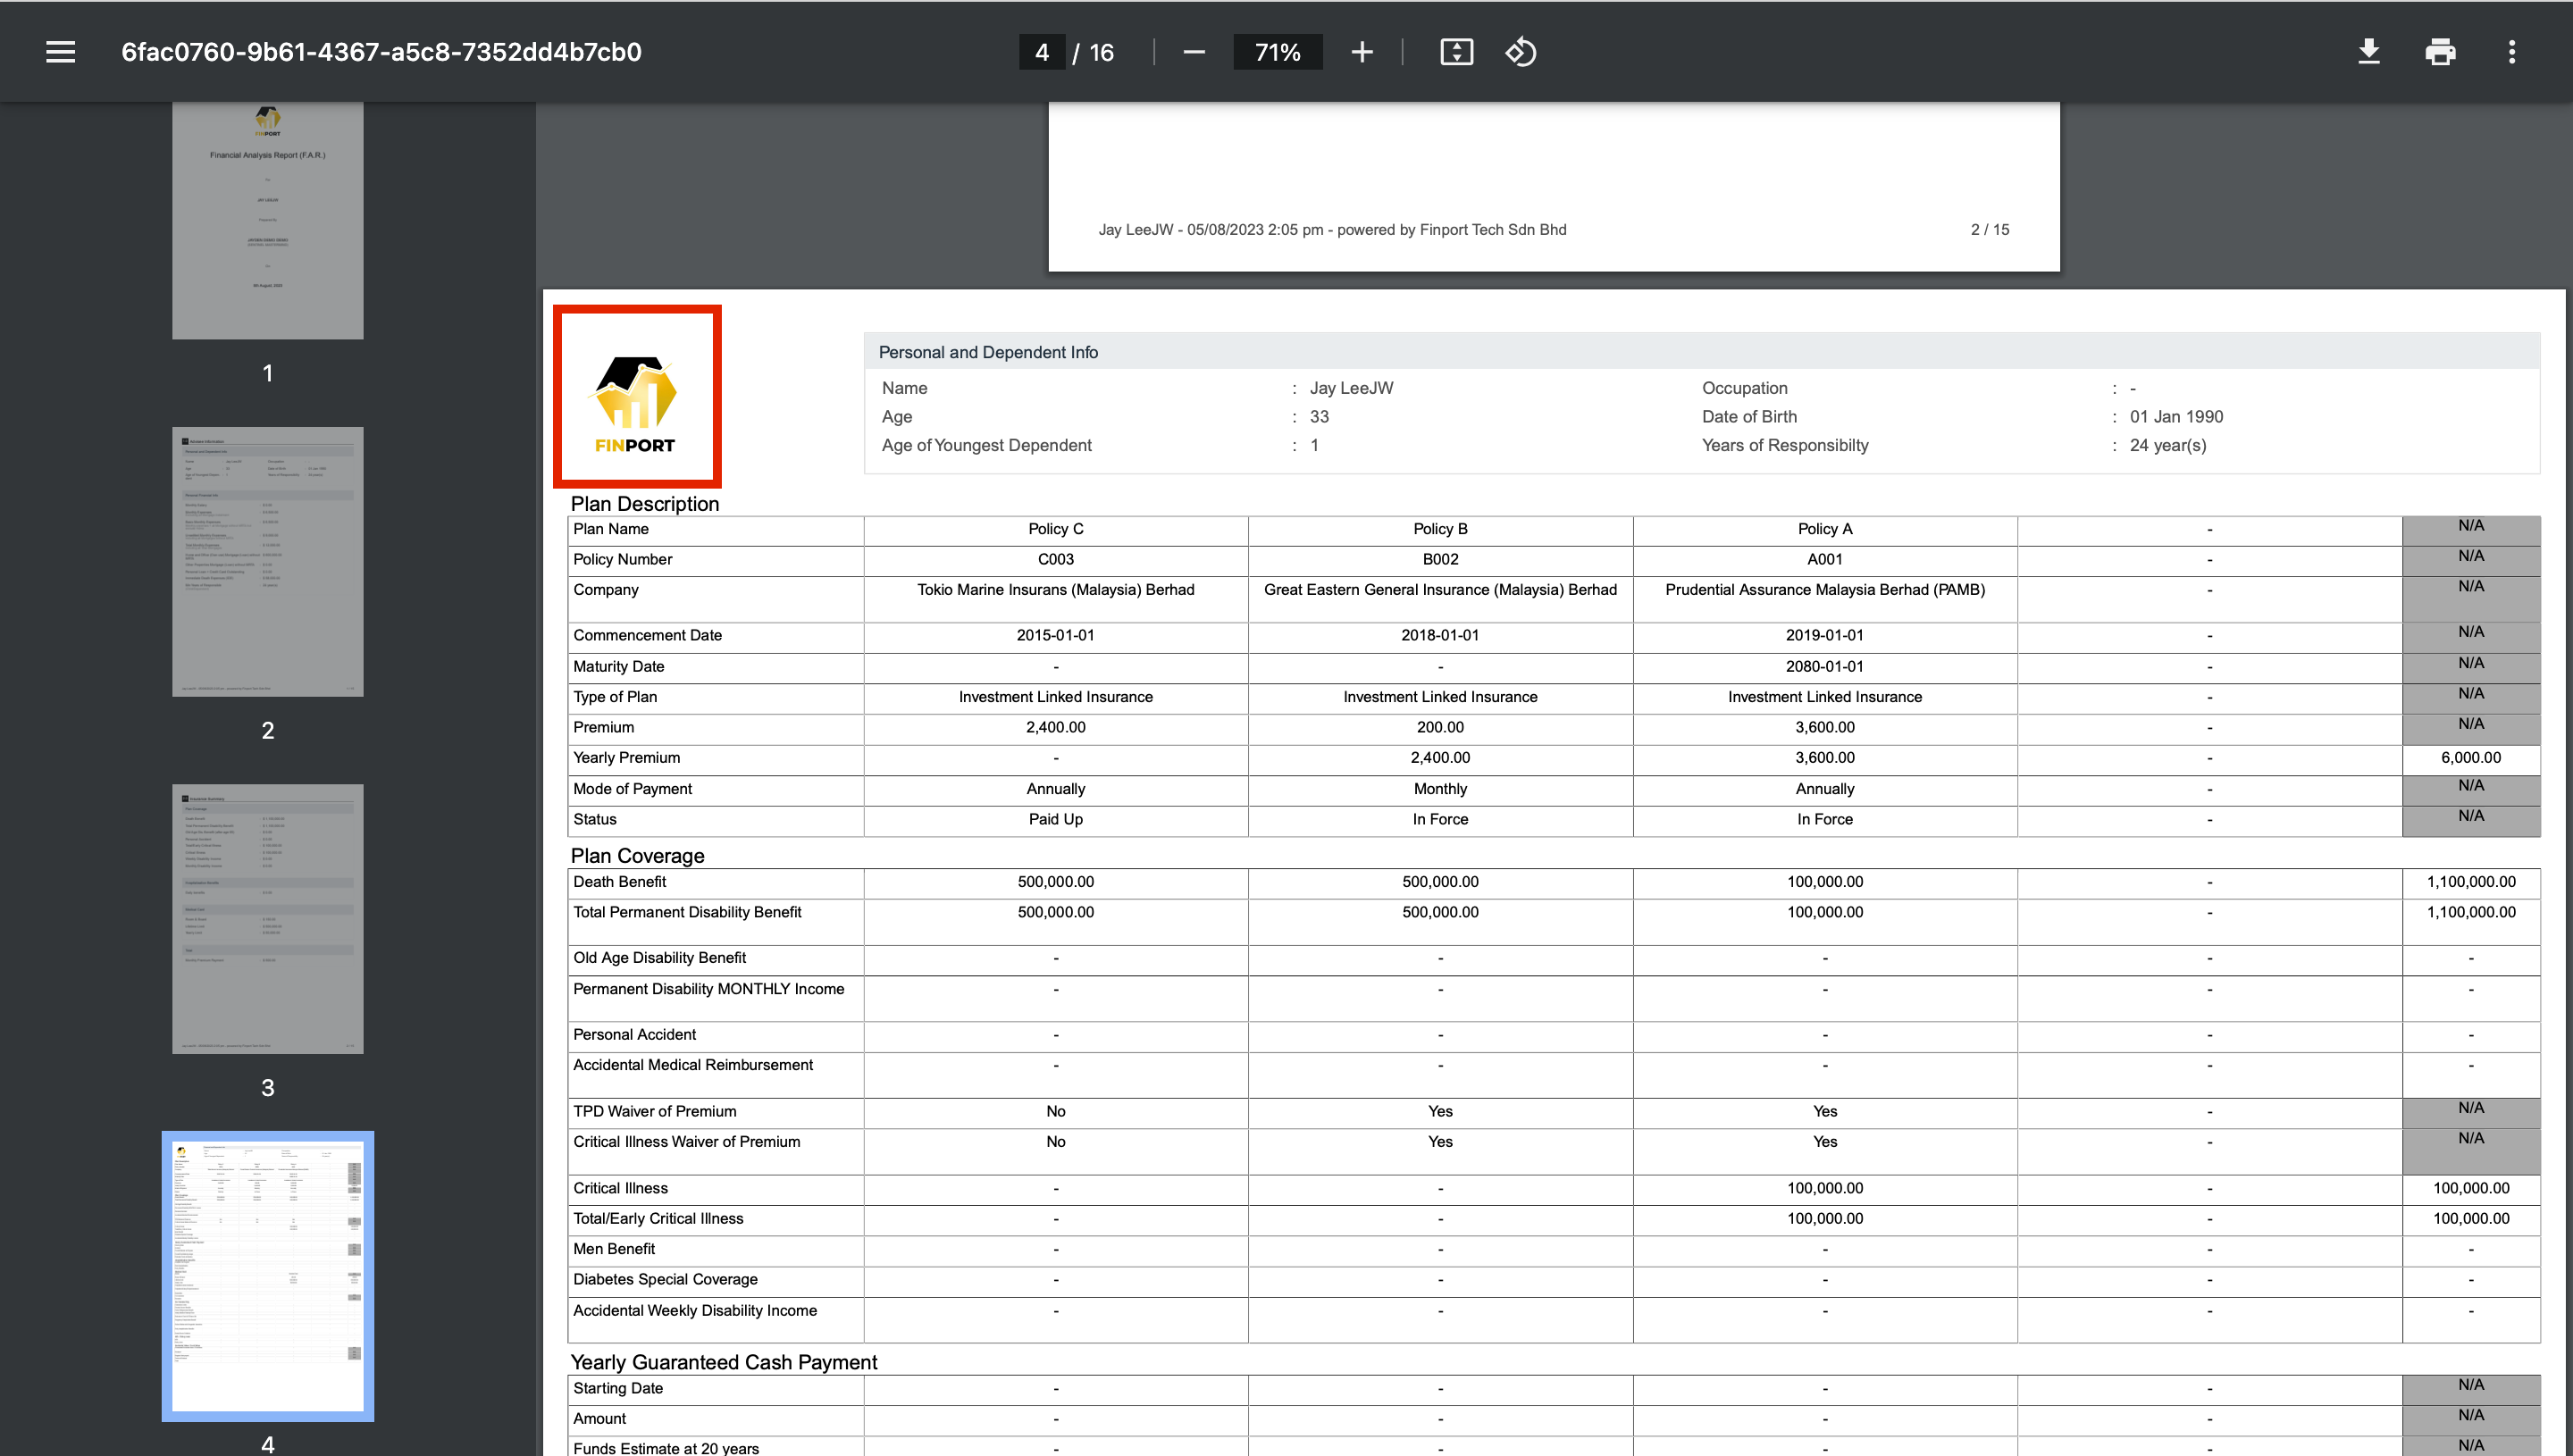Select the date of birth '01 Jan 1990'
This screenshot has height=1456, width=2573.
click(2176, 417)
